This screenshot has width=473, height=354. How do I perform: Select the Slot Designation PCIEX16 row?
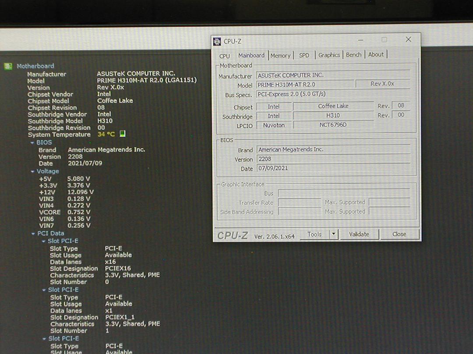click(x=91, y=268)
